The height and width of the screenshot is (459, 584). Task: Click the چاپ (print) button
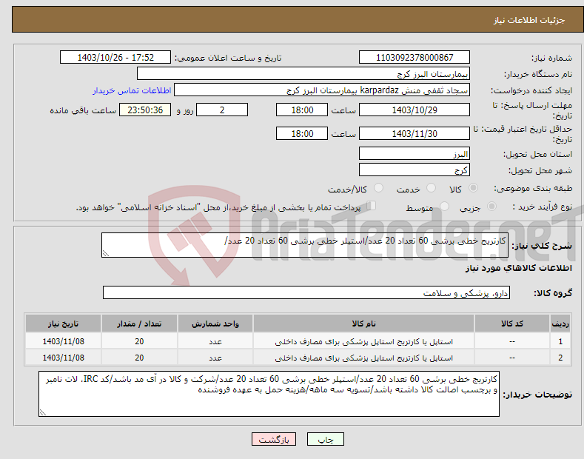click(x=325, y=440)
